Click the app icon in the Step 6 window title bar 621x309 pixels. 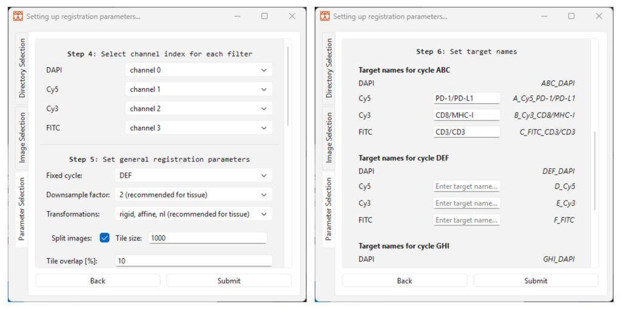(325, 16)
